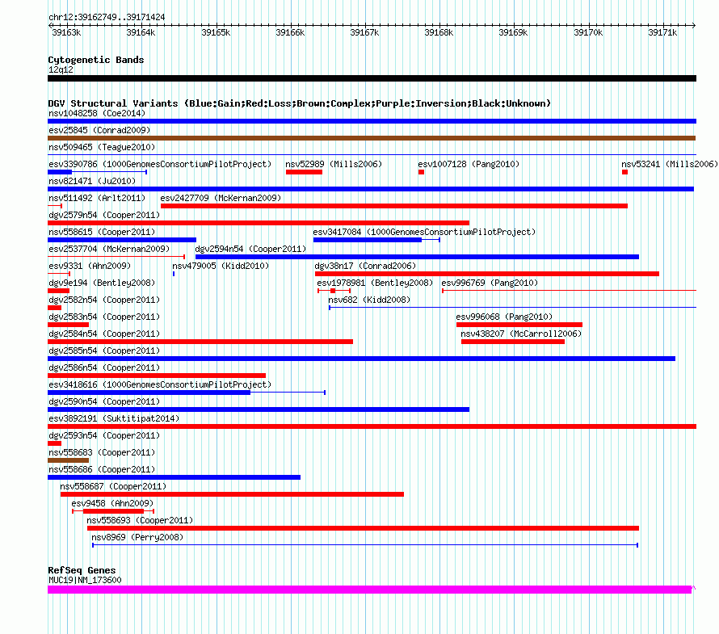Image resolution: width=719 pixels, height=634 pixels.
Task: Open the esv1978981 (Bentley2008) label
Action: coord(375,283)
